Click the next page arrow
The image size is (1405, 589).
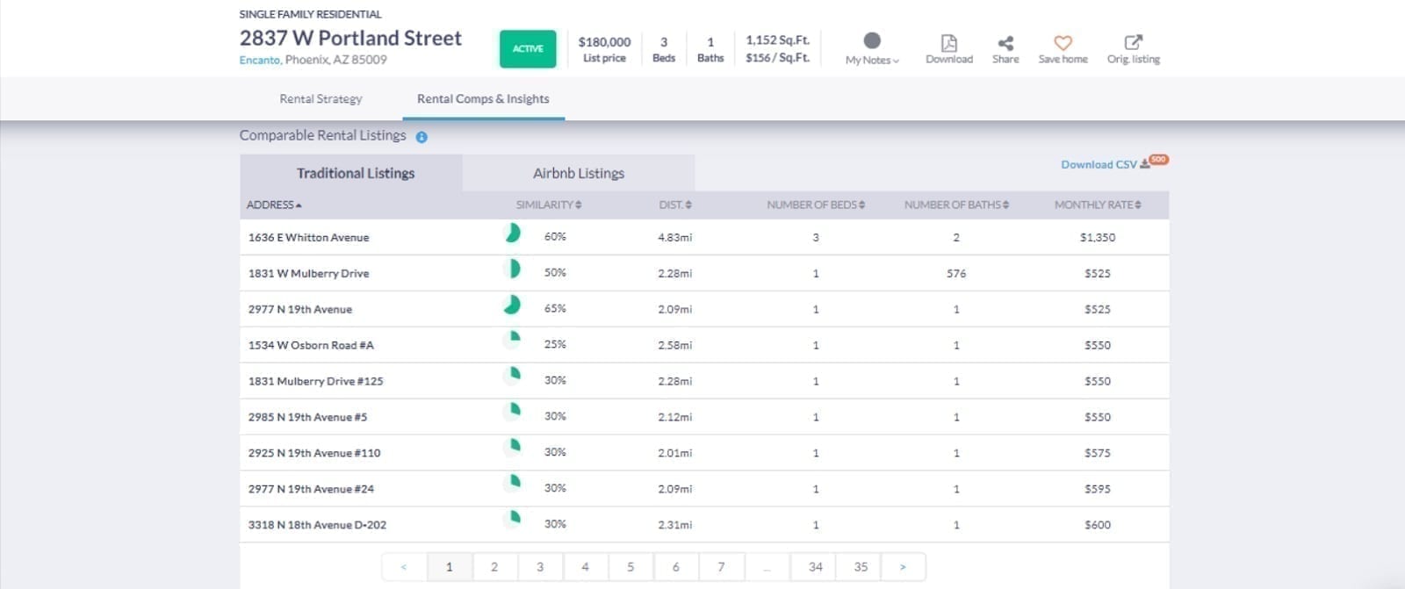[903, 567]
